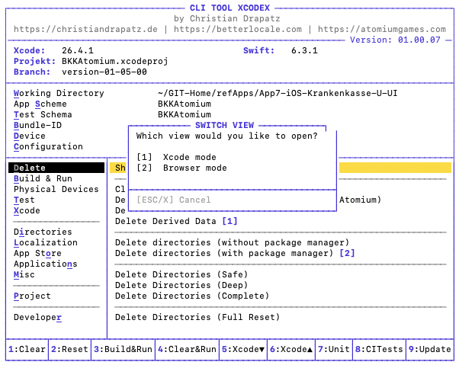Image resolution: width=459 pixels, height=365 pixels.
Task: Click the 9:Update function key
Action: [430, 349]
